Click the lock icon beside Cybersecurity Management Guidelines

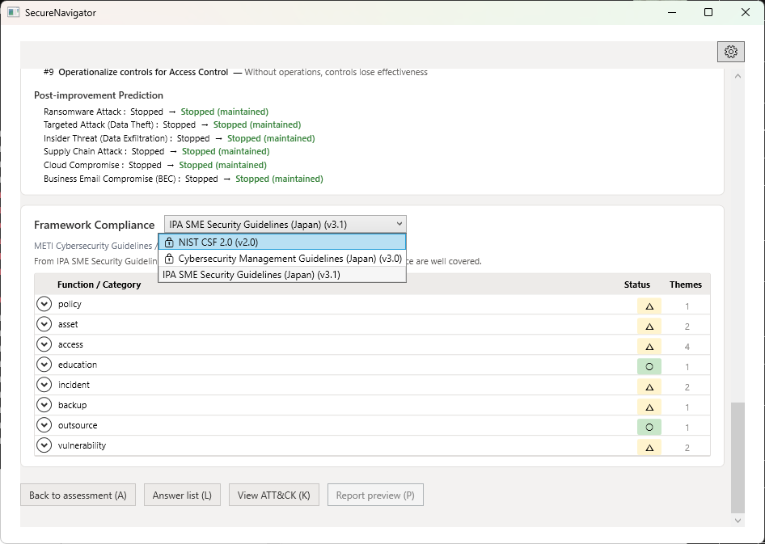(x=167, y=258)
